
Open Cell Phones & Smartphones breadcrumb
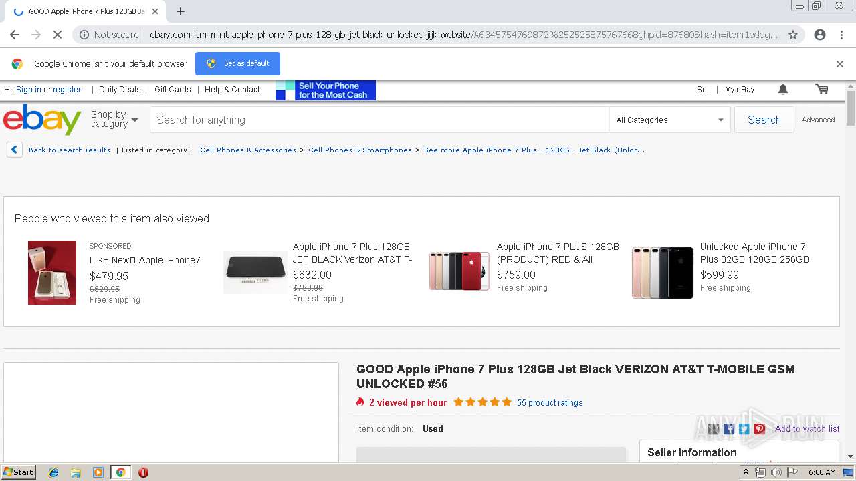(360, 150)
